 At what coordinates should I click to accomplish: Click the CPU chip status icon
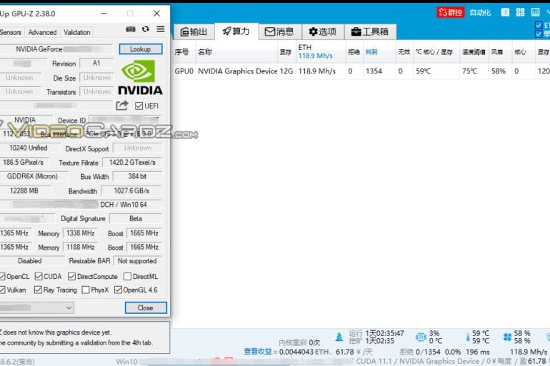pyautogui.click(x=421, y=337)
